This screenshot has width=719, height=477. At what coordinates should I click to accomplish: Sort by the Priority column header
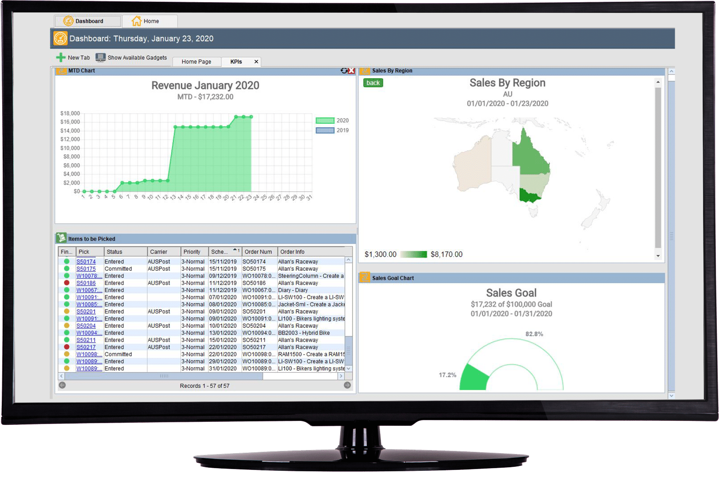195,252
